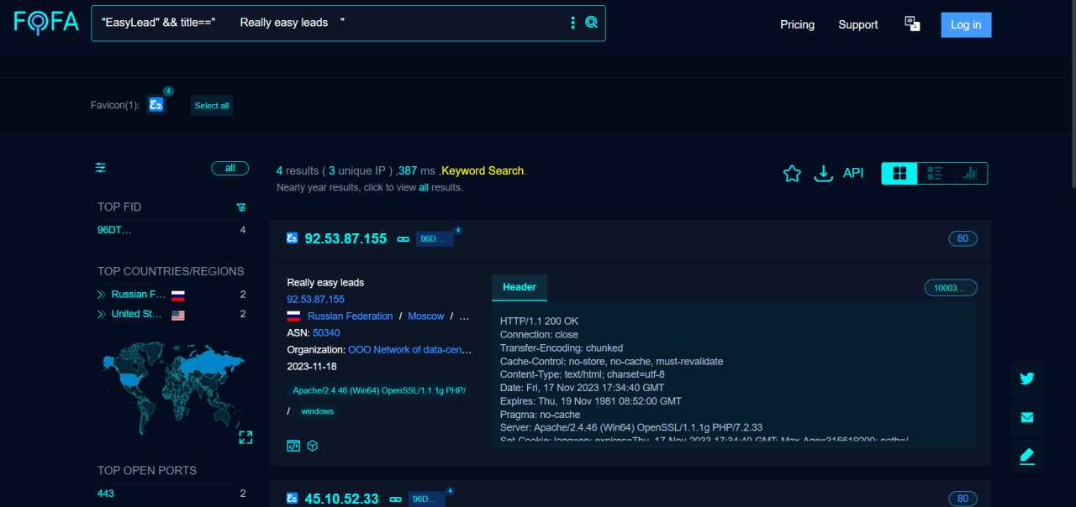Viewport: 1076px width, 507px height.
Task: Click 'Really easy leads' result title
Action: [x=325, y=283]
